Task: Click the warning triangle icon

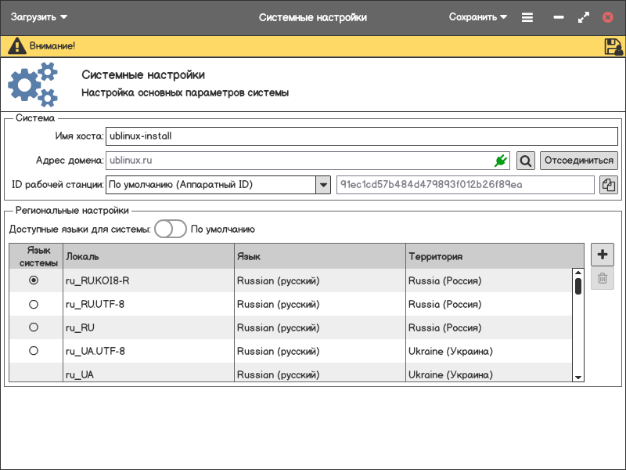Action: point(17,46)
